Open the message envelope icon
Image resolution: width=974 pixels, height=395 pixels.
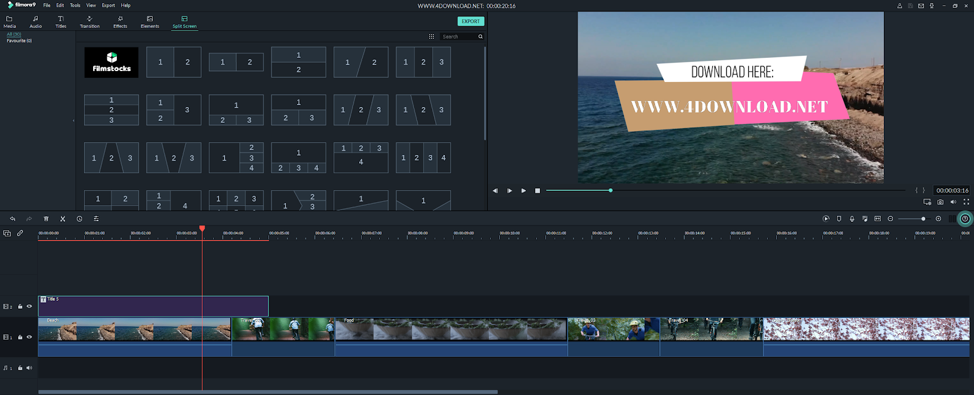click(921, 5)
